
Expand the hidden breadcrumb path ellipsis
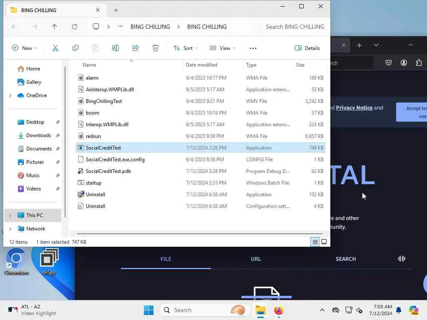click(121, 26)
